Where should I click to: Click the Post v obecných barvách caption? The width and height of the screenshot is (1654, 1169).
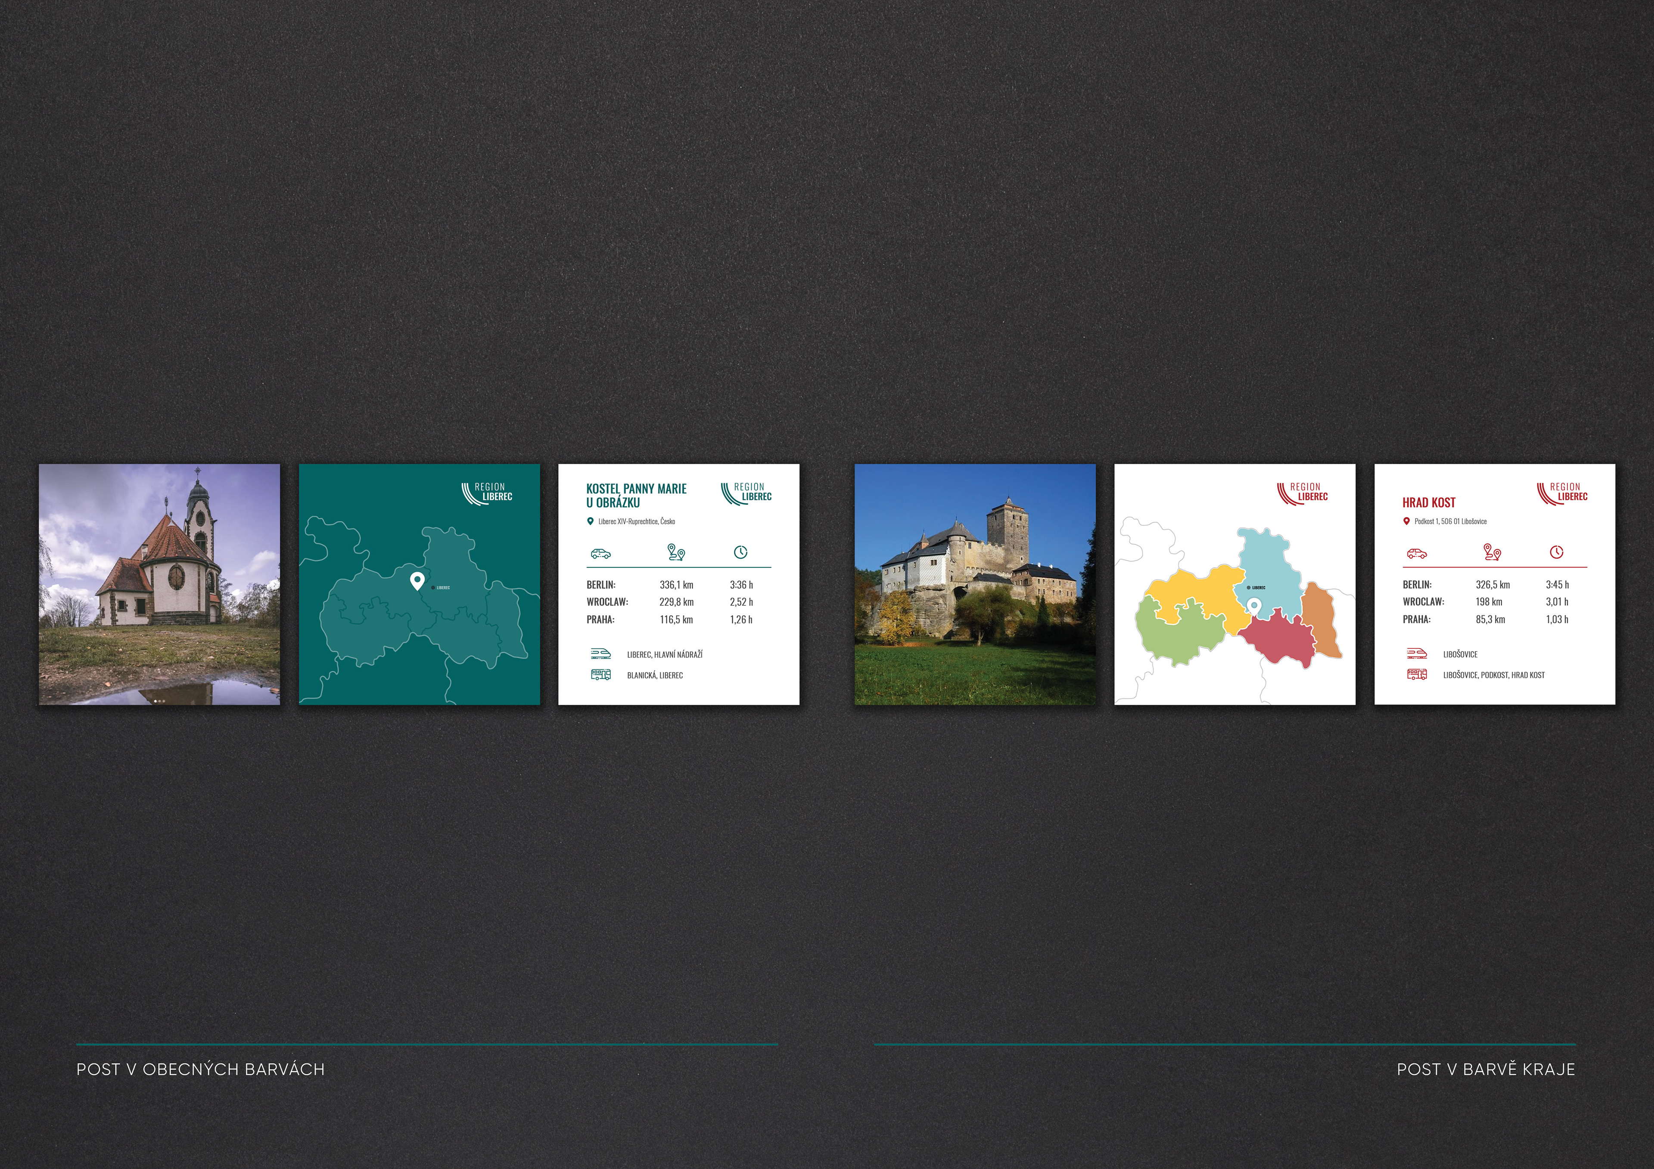(200, 1070)
